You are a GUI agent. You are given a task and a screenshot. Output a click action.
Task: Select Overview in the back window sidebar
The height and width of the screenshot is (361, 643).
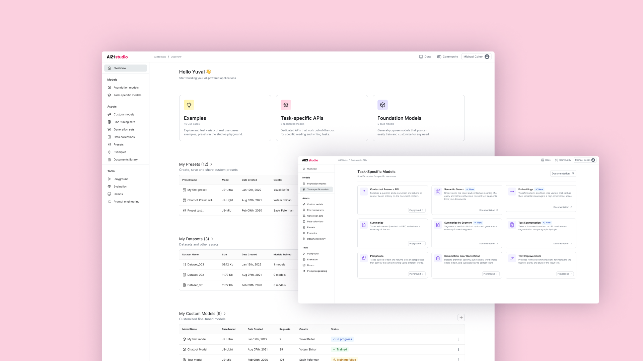[126, 68]
